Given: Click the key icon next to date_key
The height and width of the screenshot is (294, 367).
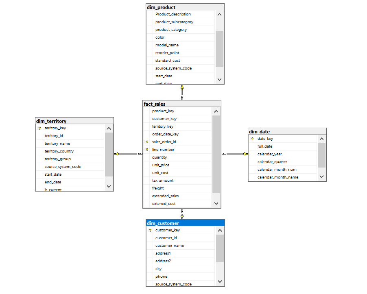Looking at the screenshot, I should tap(252, 138).
